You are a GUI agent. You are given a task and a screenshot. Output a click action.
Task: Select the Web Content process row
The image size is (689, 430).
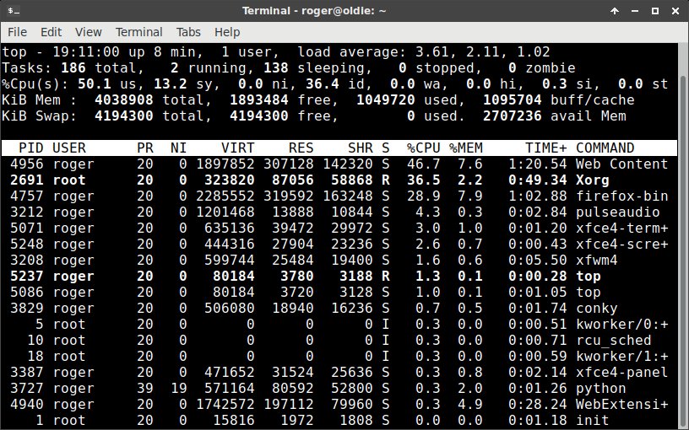(339, 164)
